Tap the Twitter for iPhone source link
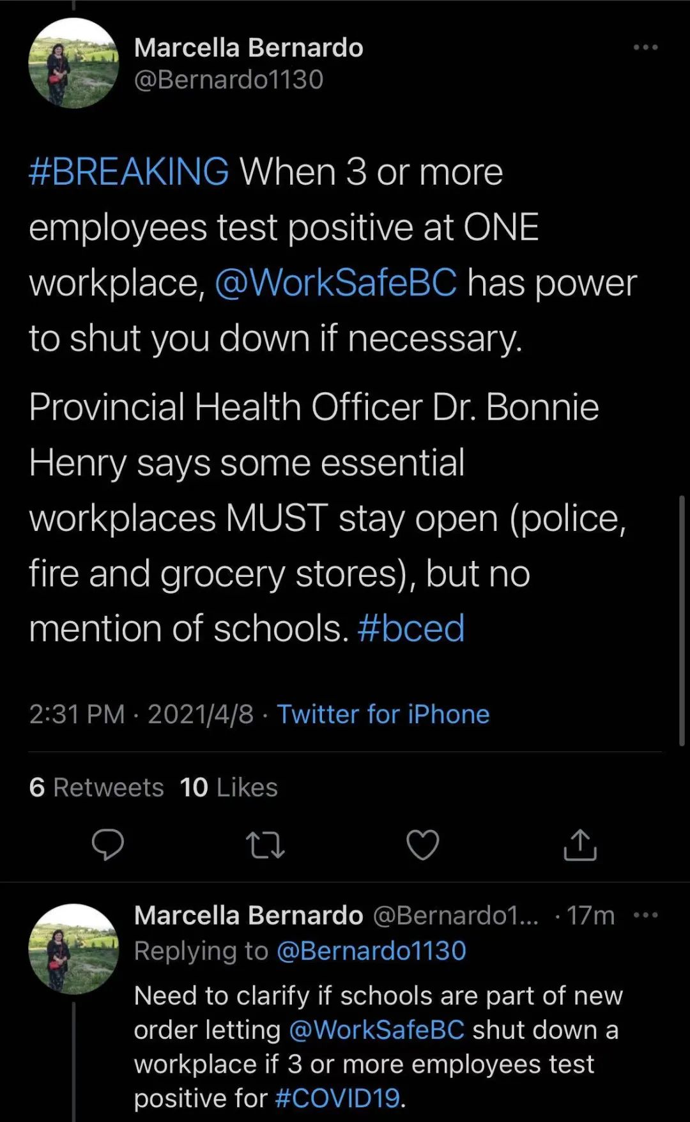The width and height of the screenshot is (690, 1122). click(383, 714)
